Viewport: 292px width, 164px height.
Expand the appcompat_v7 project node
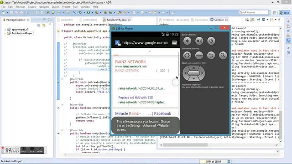pyautogui.click(x=5, y=30)
